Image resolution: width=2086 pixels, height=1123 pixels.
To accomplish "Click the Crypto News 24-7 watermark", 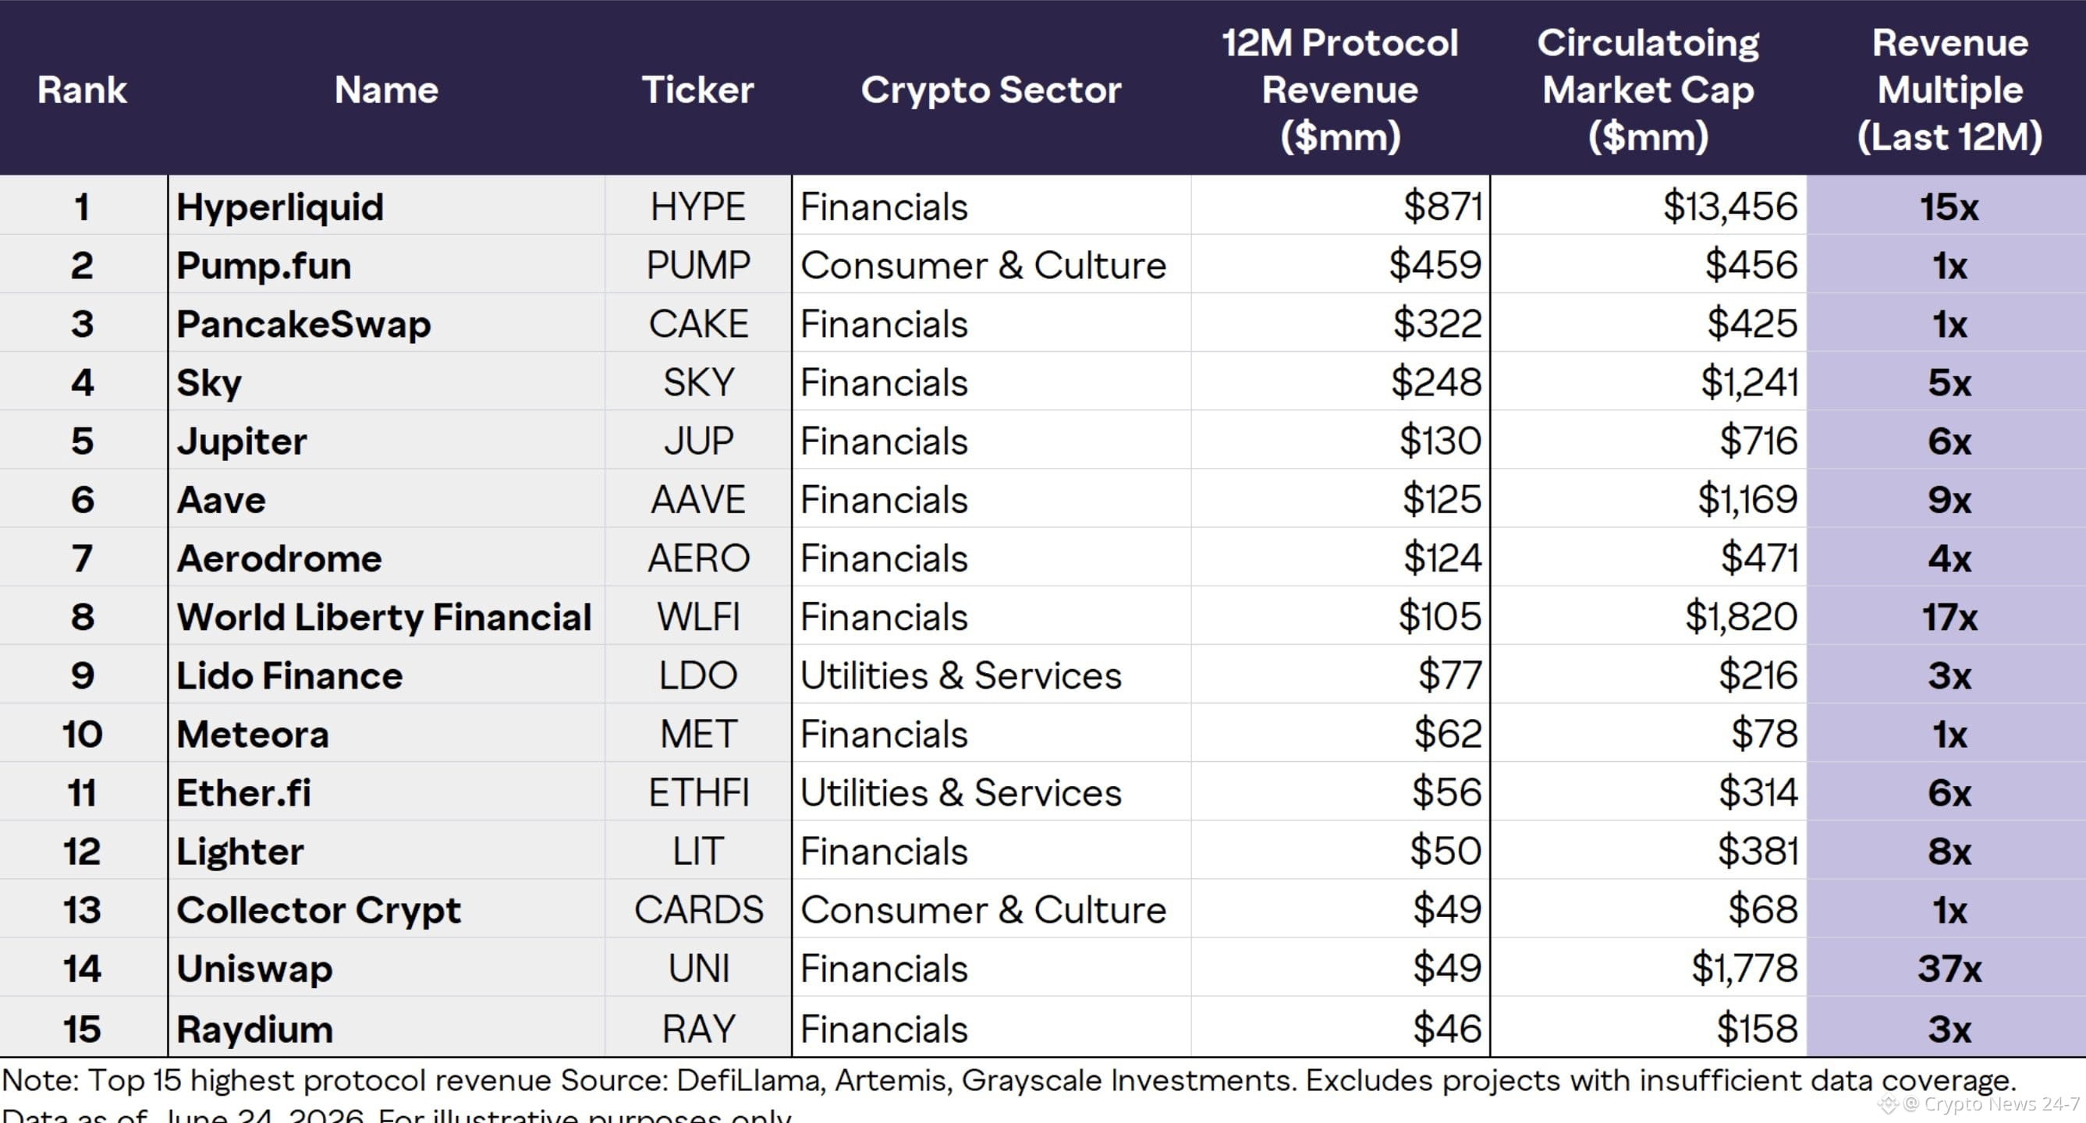I will (1979, 1103).
